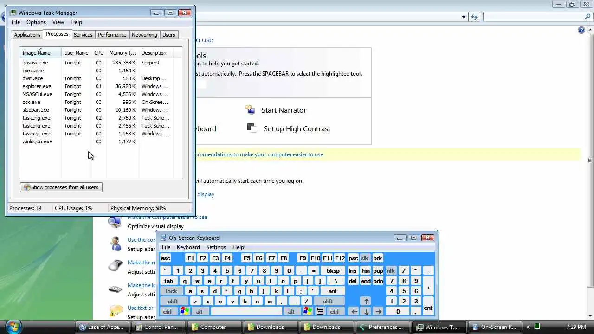Click the bksp key on On-Screen Keyboard
The width and height of the screenshot is (594, 334).
[333, 271]
